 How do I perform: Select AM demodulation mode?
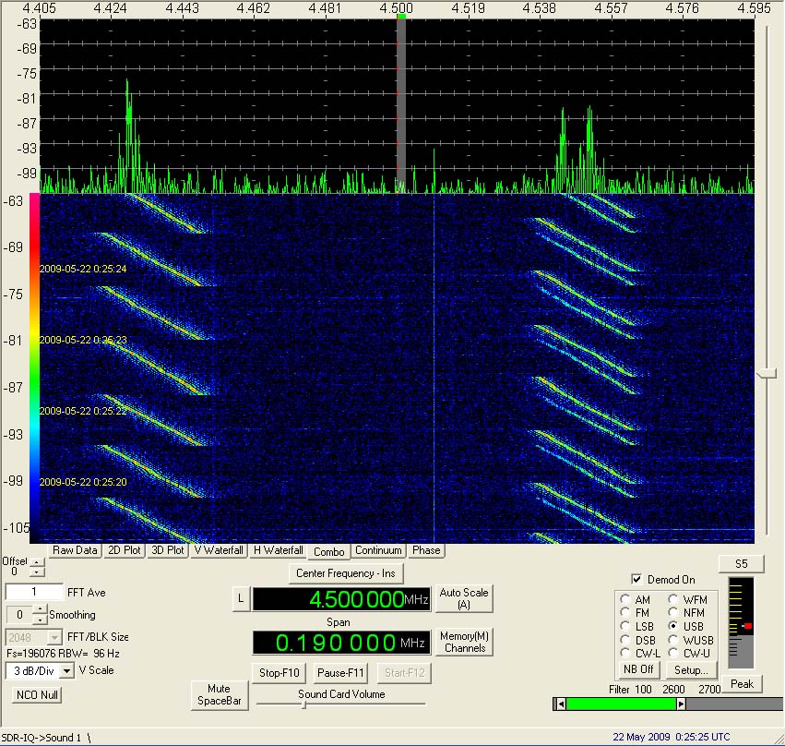[624, 599]
